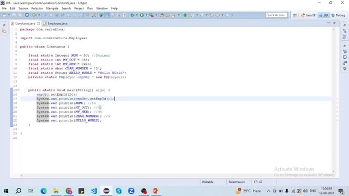Click the Smart Insert status entry

[236, 182]
